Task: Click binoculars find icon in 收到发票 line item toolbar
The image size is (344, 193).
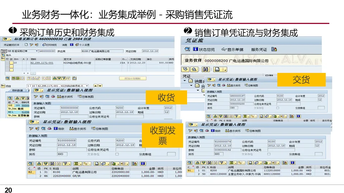Action: click(x=52, y=163)
